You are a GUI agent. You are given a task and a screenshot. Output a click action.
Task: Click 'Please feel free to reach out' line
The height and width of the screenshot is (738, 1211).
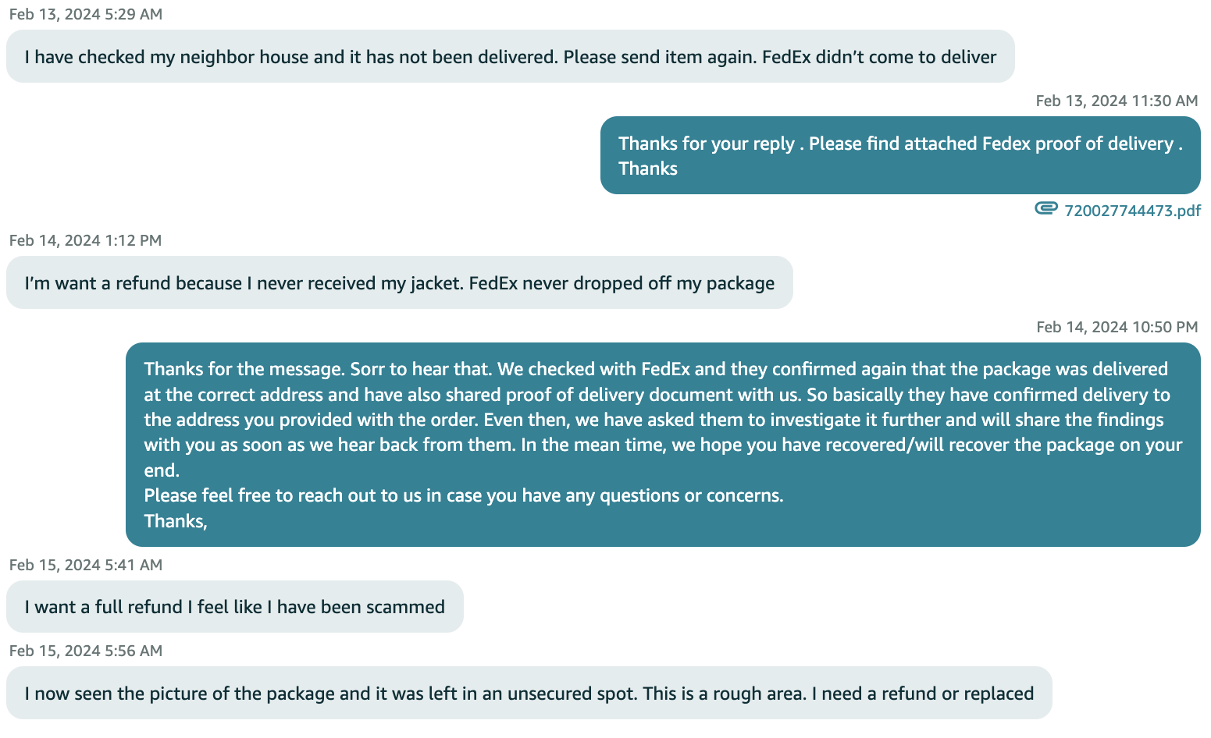(x=464, y=495)
